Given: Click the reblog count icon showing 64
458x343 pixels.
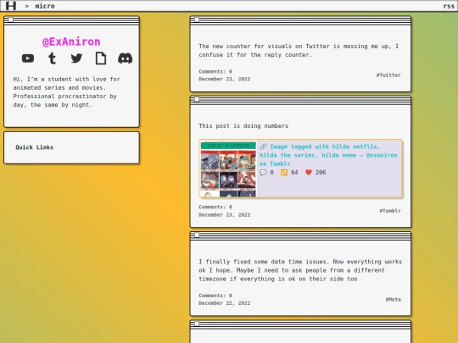Looking at the screenshot, I should 284,173.
